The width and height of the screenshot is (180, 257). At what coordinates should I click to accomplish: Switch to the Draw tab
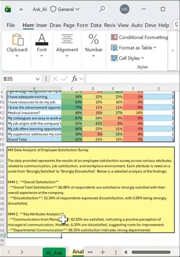click(55, 25)
